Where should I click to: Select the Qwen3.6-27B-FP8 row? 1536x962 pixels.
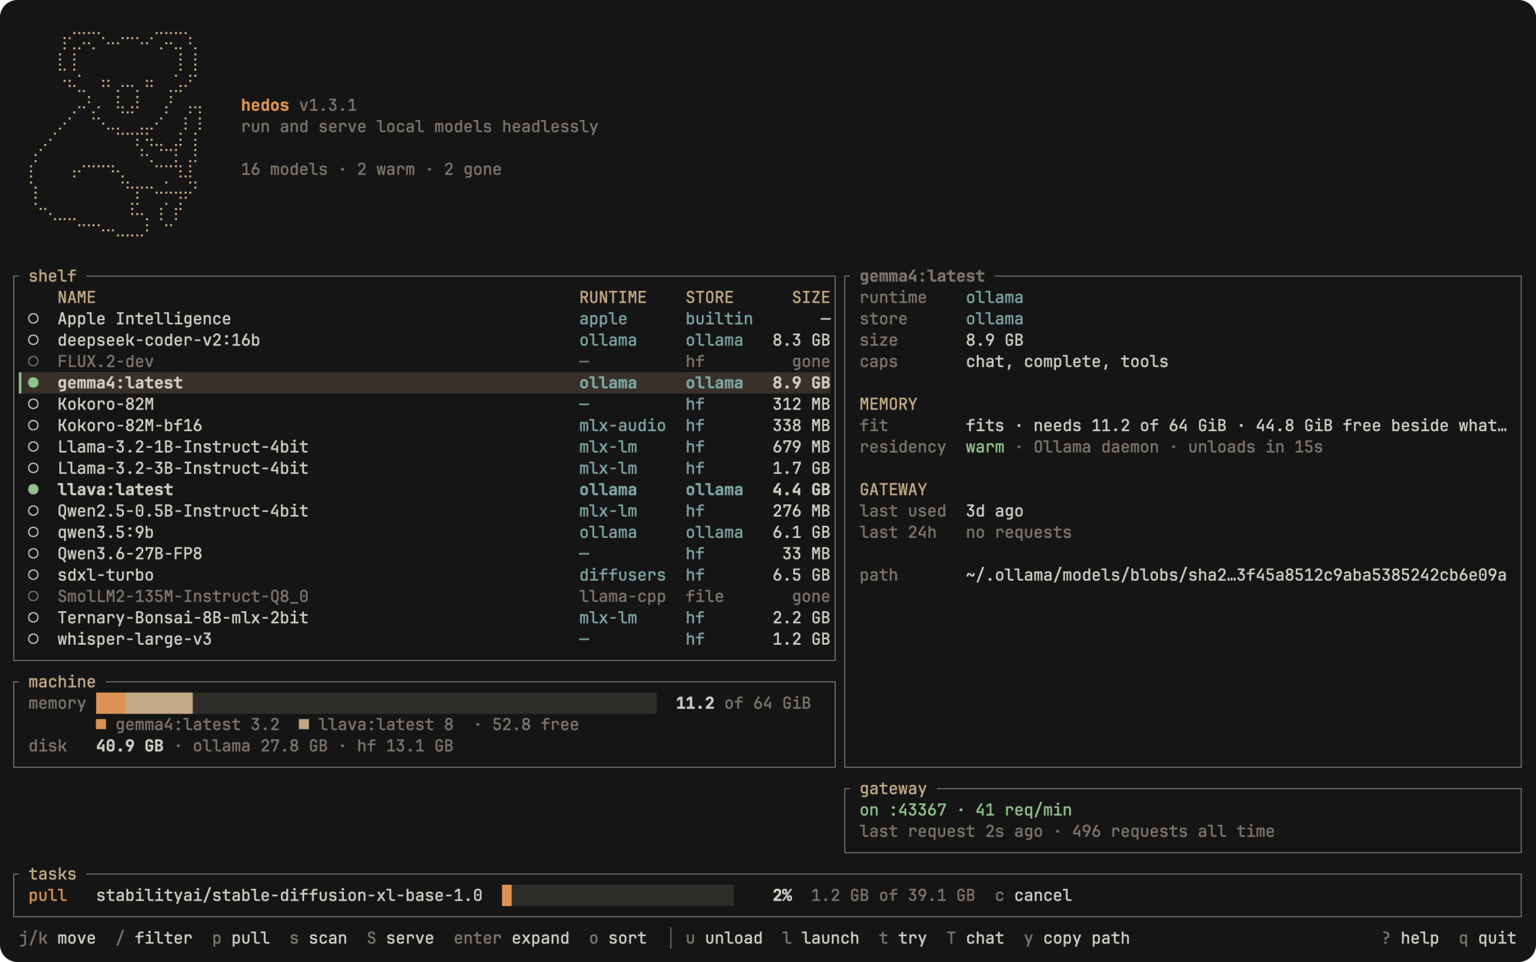click(x=425, y=554)
